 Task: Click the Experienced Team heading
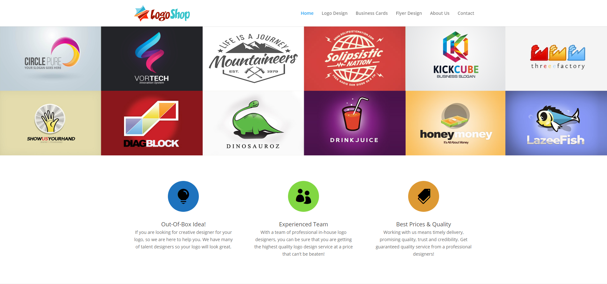[x=303, y=224]
